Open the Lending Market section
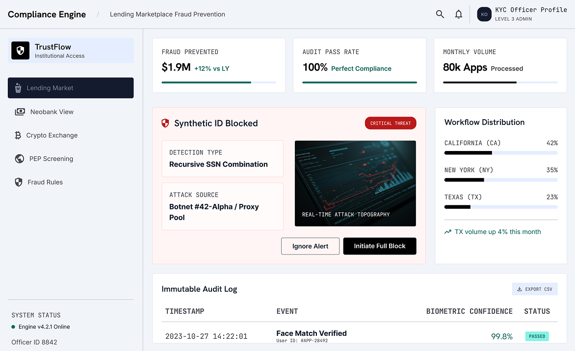Screen dimensions: 575x351 click(71, 88)
